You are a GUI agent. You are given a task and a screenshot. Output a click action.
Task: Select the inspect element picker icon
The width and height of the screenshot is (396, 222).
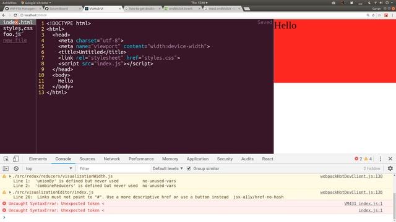pyautogui.click(x=6, y=159)
